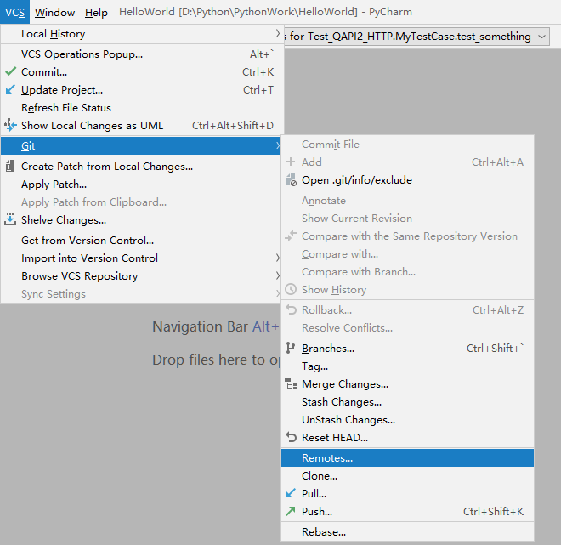Click the Open .git/info/exclude file icon
This screenshot has width=561, height=545.
tap(292, 180)
